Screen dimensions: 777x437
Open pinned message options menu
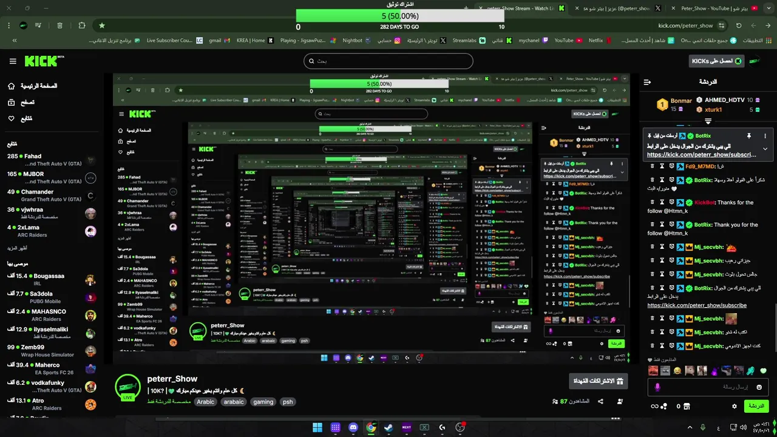(765, 136)
